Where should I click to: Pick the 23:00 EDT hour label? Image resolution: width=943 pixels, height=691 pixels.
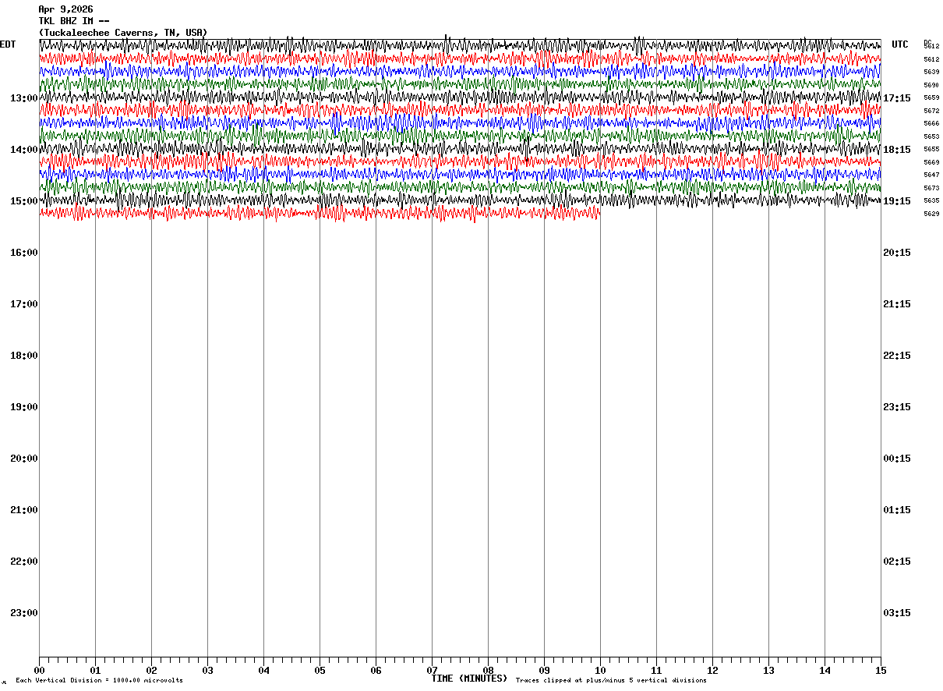23,613
